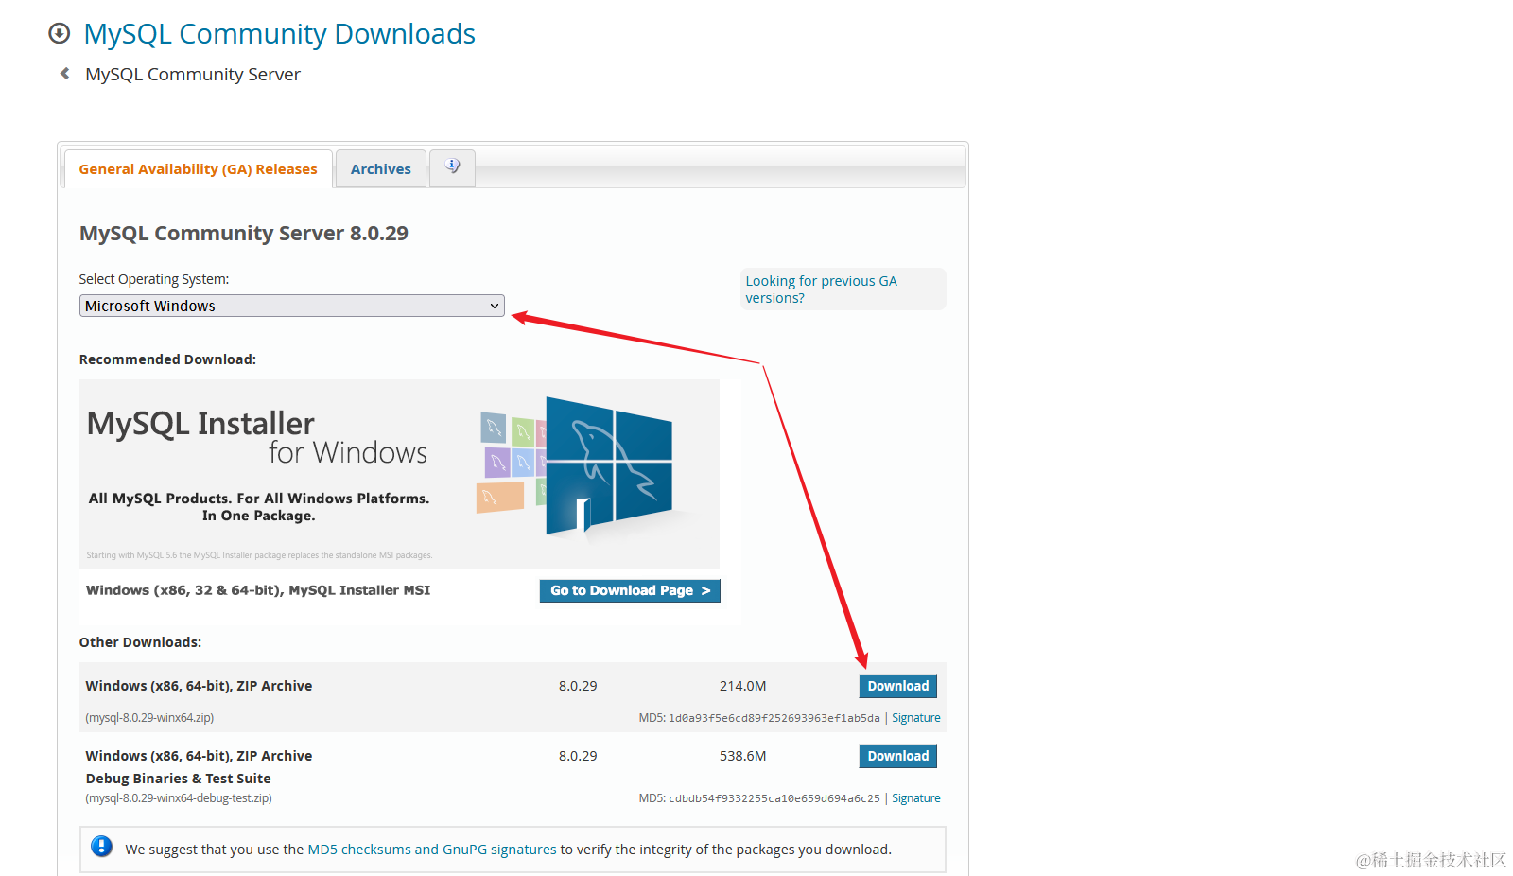Click the MD5 value starting 1d0a93f5
The image size is (1513, 876).
(774, 718)
